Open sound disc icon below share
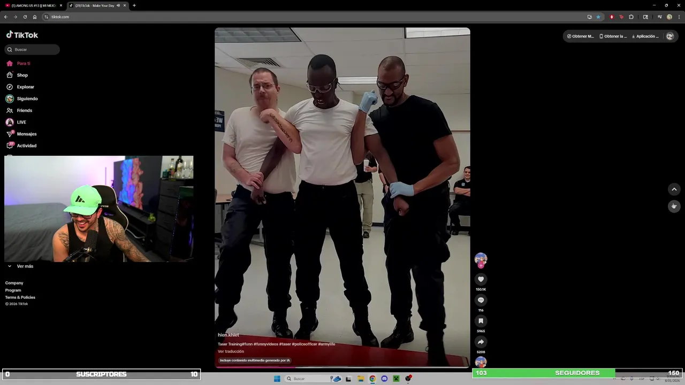The image size is (685, 385). coord(481,362)
